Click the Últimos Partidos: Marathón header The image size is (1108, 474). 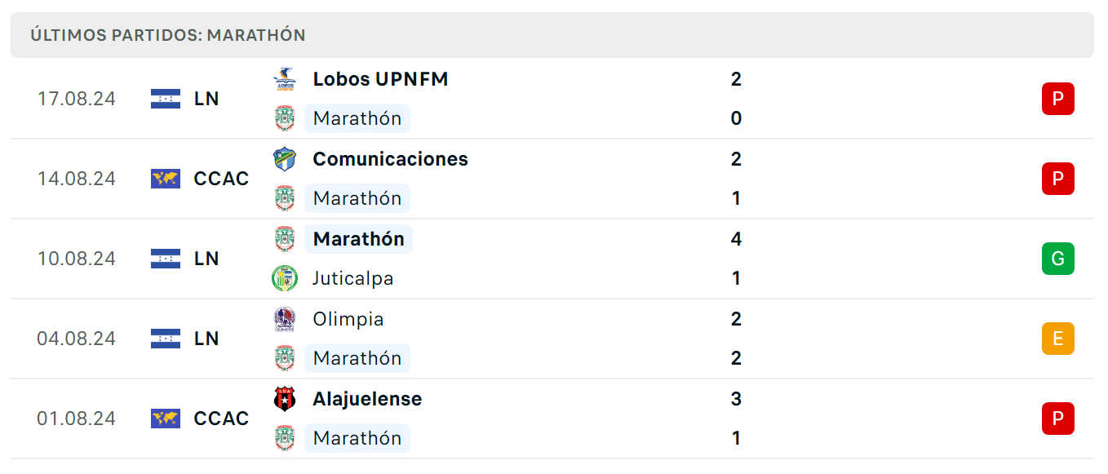click(x=168, y=35)
